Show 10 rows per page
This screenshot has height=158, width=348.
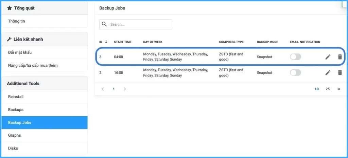point(316,89)
